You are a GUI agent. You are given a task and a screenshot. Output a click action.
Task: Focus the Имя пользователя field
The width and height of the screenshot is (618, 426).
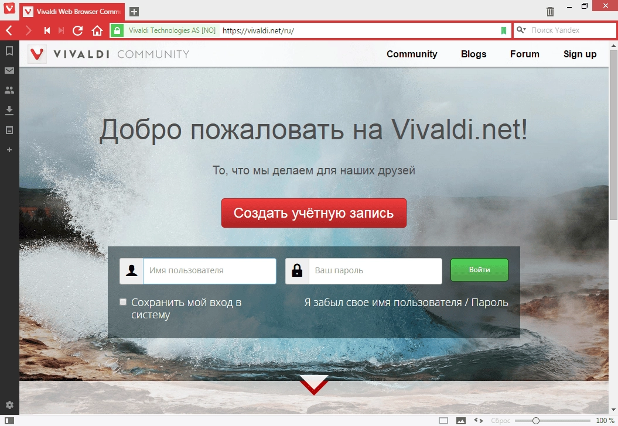coord(209,271)
